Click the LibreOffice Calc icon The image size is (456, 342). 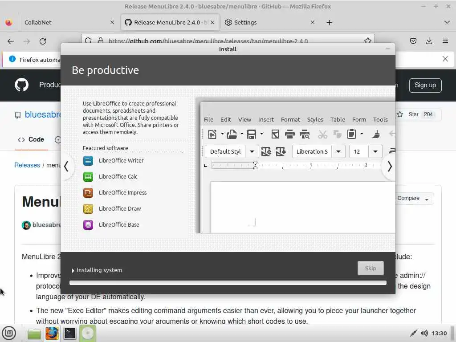[x=88, y=176]
